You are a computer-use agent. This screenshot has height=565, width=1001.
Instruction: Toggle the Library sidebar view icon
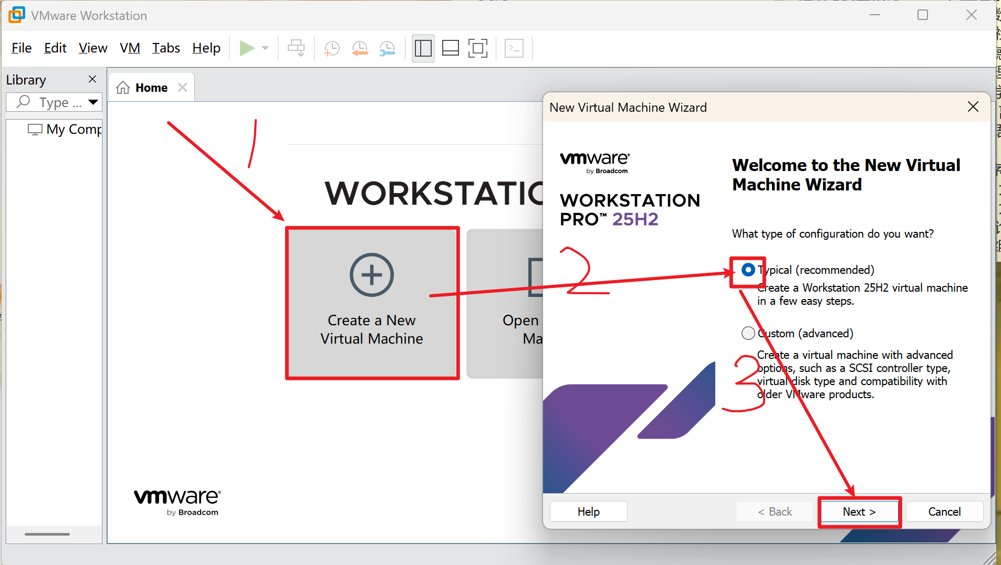[423, 48]
